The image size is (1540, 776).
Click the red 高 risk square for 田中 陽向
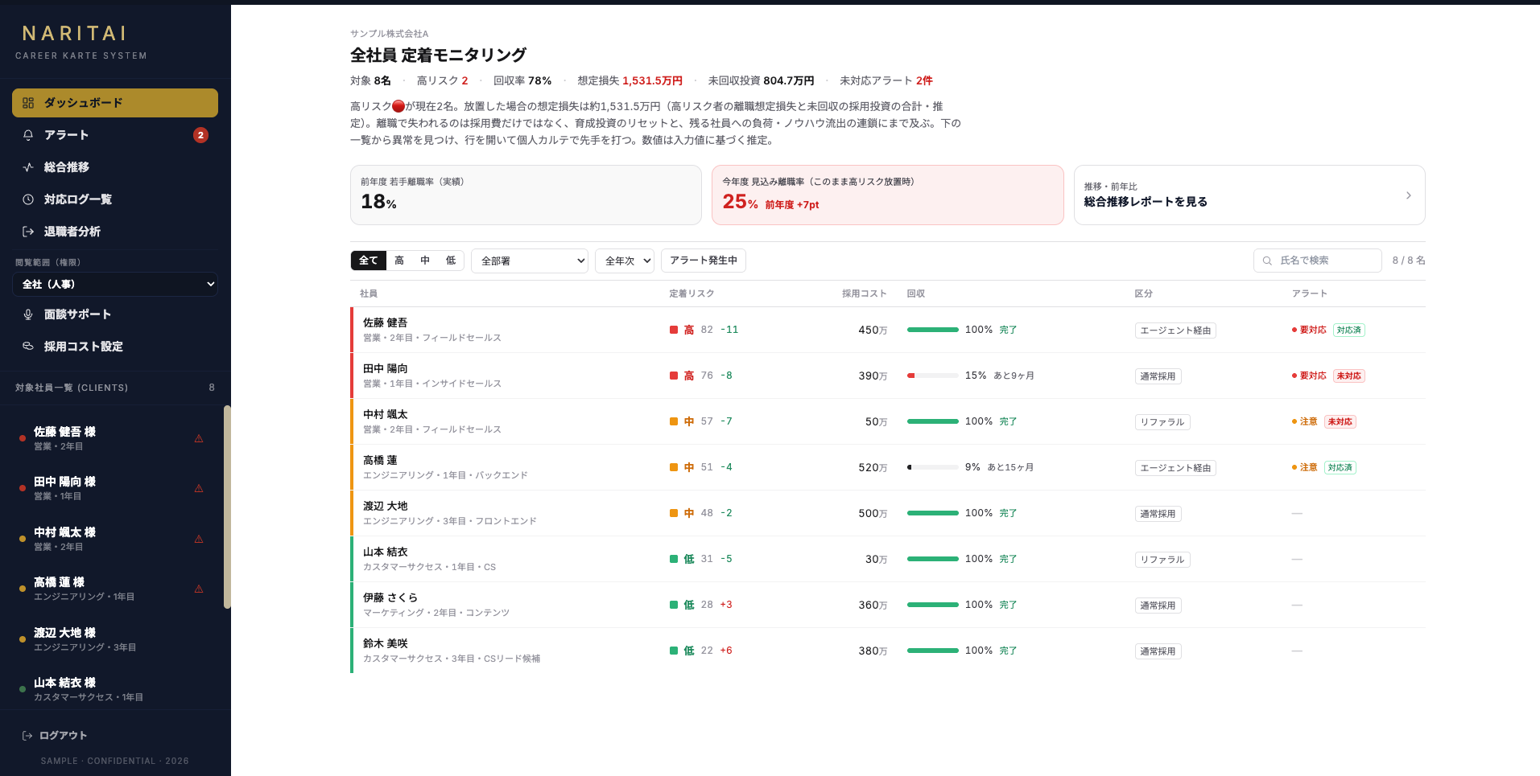[674, 376]
